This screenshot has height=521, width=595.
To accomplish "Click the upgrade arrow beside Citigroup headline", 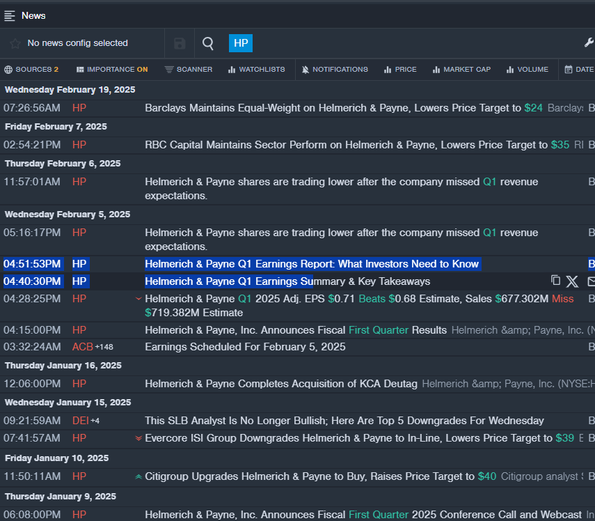I will pyautogui.click(x=138, y=476).
